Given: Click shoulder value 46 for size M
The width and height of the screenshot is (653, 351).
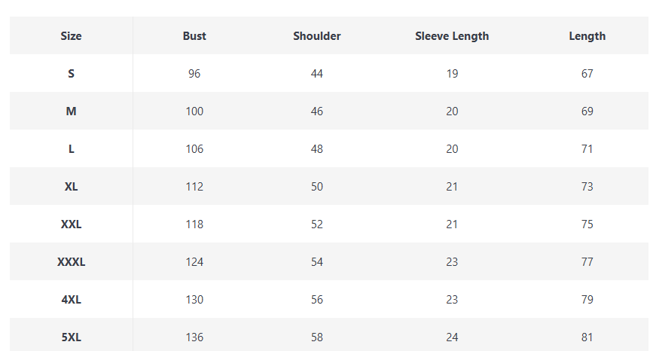Looking at the screenshot, I should (317, 111).
